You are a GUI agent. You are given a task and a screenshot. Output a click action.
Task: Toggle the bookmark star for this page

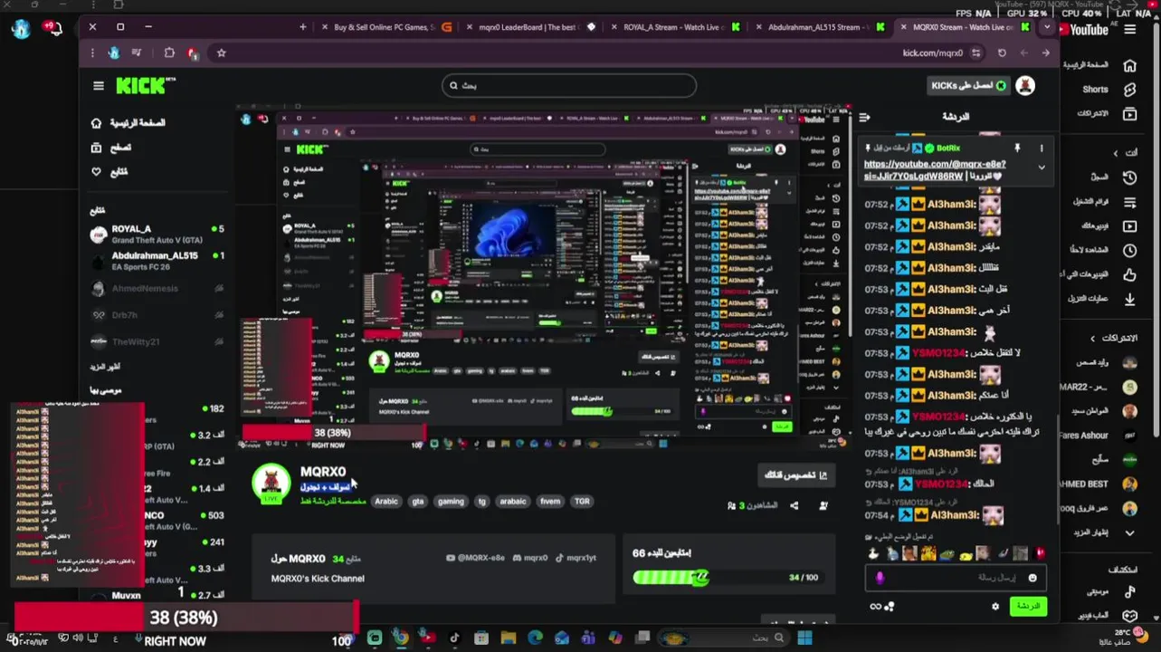(x=221, y=53)
